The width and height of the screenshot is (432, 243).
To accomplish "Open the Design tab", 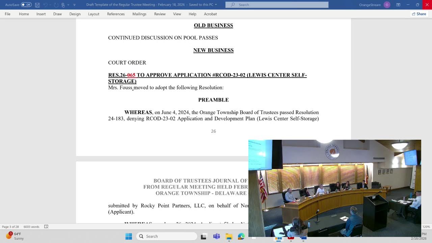I will [x=75, y=14].
